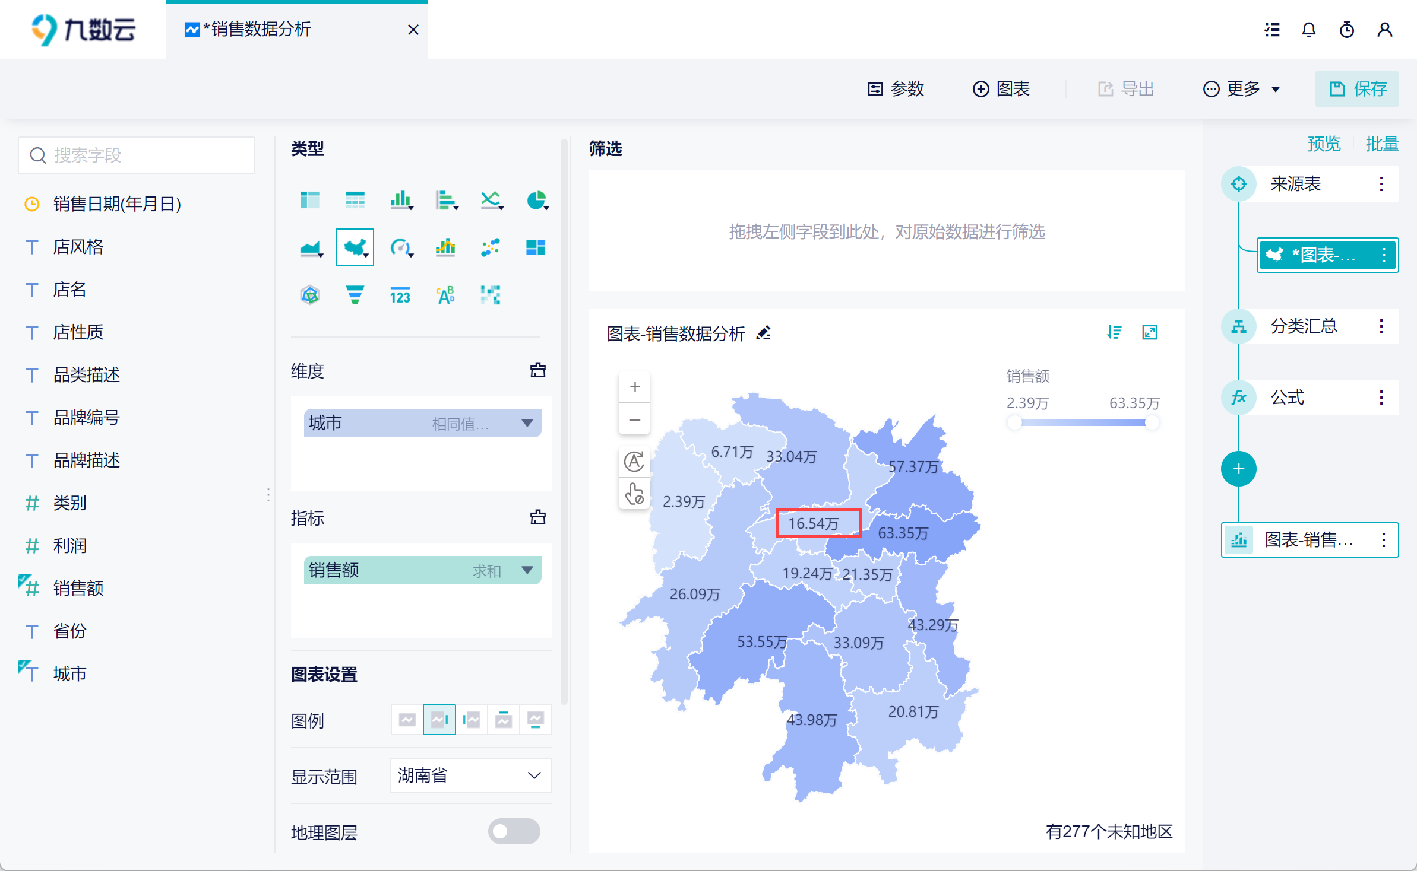The width and height of the screenshot is (1417, 871).
Task: Click the 搜索字段 search input
Action: click(x=137, y=155)
